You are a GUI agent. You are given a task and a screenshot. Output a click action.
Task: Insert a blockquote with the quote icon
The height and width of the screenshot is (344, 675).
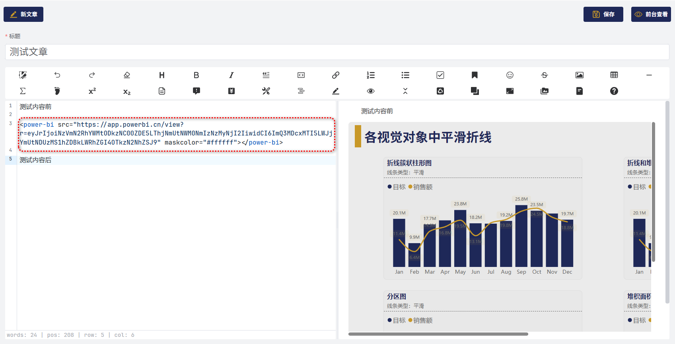[x=266, y=75]
